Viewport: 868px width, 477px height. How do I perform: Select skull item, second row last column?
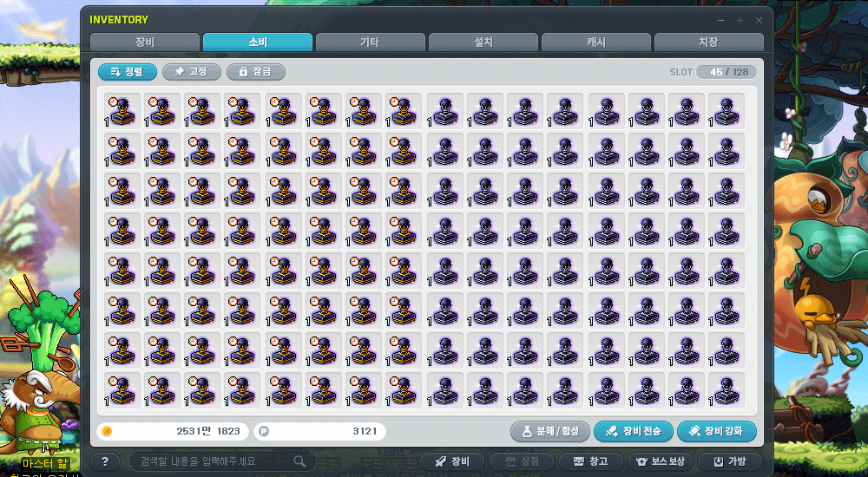click(727, 151)
